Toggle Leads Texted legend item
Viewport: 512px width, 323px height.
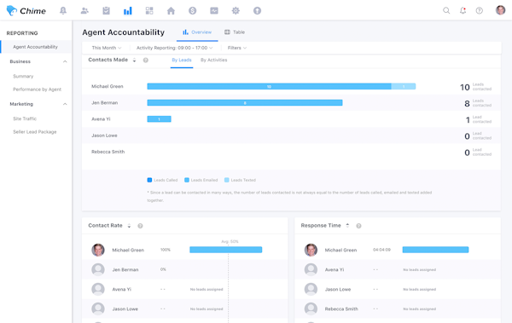point(240,180)
